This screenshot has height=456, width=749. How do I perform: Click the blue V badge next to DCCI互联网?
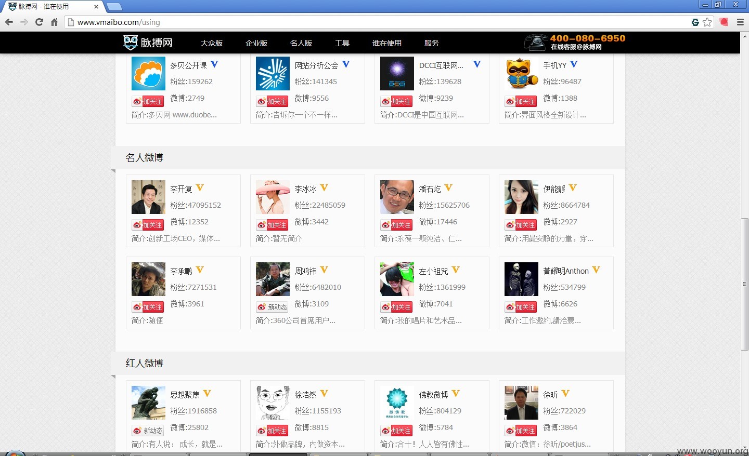tap(477, 64)
